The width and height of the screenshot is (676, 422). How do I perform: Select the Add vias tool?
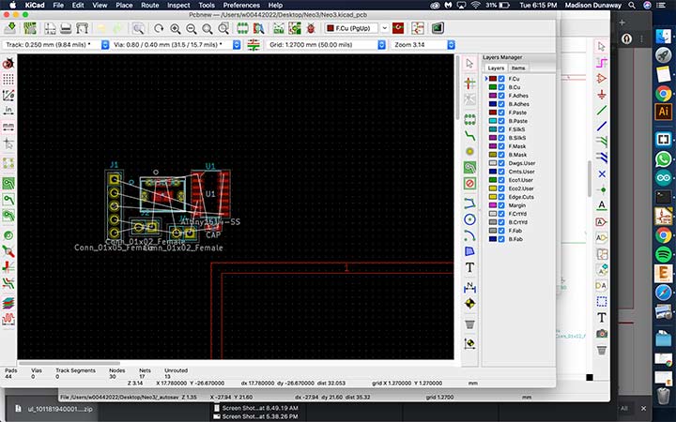(470, 152)
